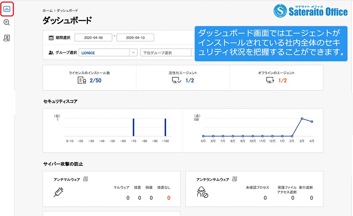Screen dimensions: 353x216
Task: Open the dashboard chart icon in sidebar
Action: [x=7, y=9]
